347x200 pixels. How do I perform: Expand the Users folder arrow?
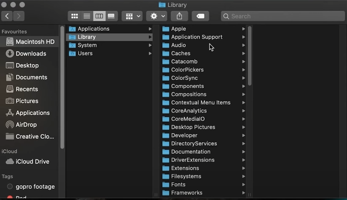tap(150, 53)
